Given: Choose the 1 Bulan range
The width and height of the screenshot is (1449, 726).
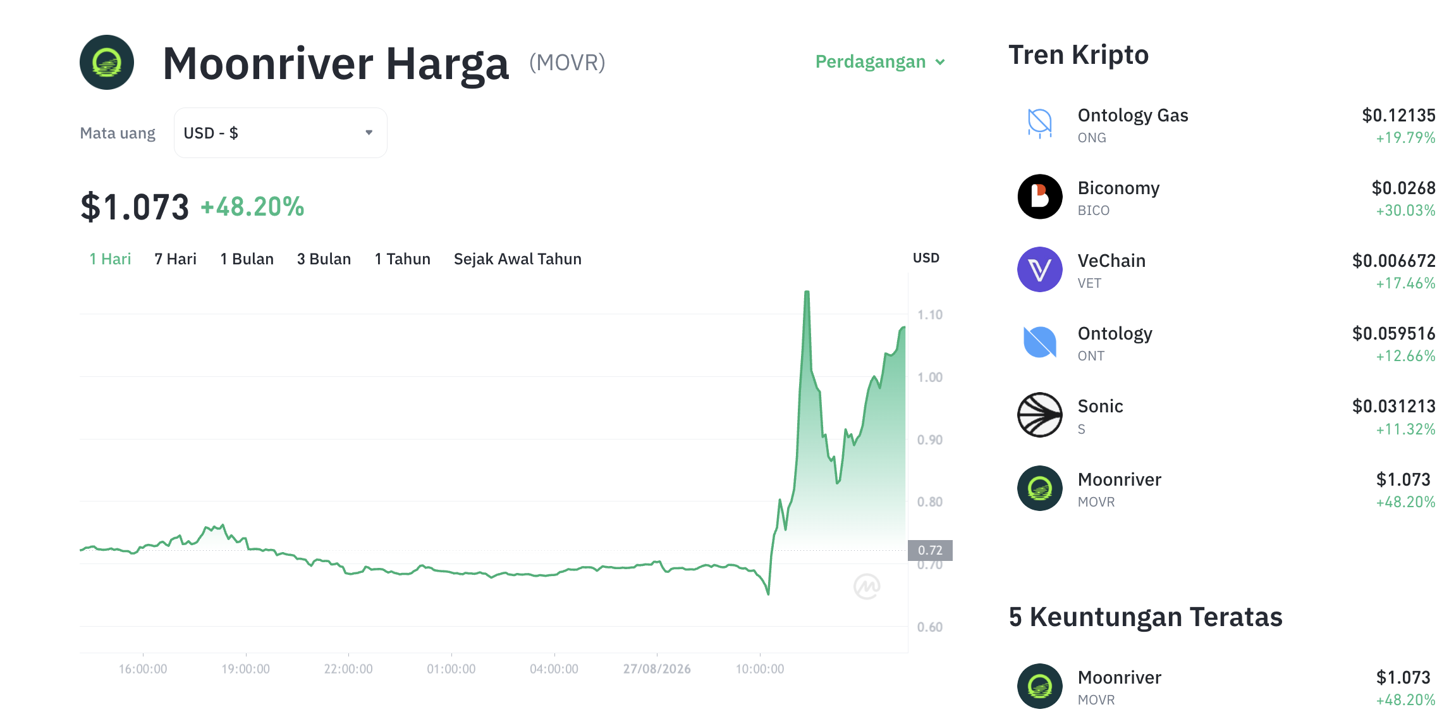Looking at the screenshot, I should pos(247,259).
